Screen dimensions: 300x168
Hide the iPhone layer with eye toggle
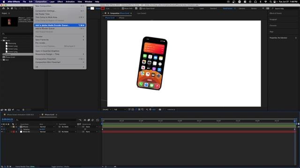(x=2, y=126)
